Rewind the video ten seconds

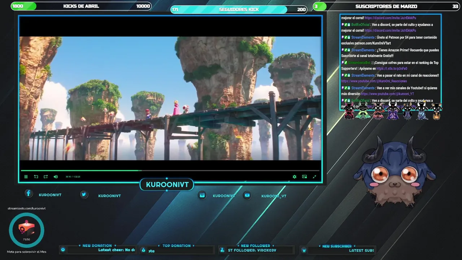(x=36, y=177)
